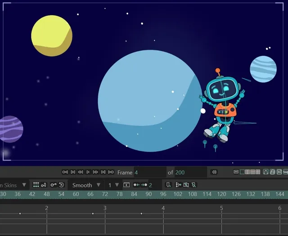
Task: Click the Step back one frame button
Action: tap(73, 172)
